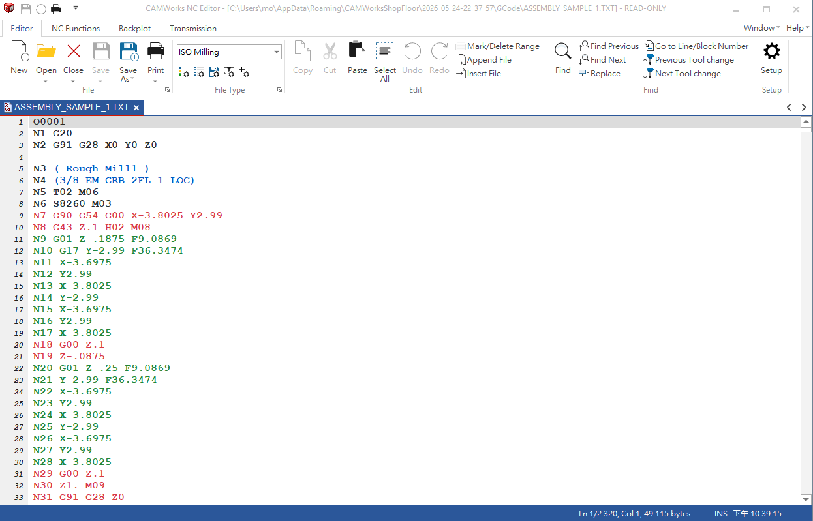Click the Copy icon in Edit group

click(x=302, y=52)
